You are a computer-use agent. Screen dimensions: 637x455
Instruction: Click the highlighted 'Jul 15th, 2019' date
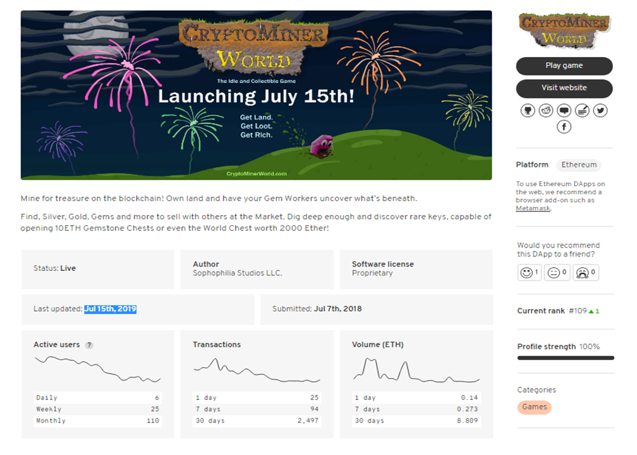(110, 309)
